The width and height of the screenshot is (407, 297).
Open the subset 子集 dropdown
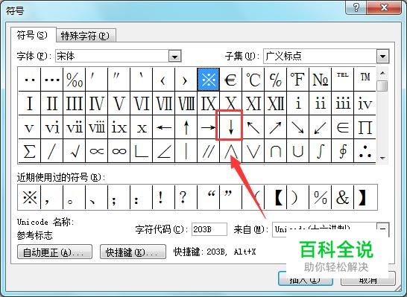[x=382, y=56]
